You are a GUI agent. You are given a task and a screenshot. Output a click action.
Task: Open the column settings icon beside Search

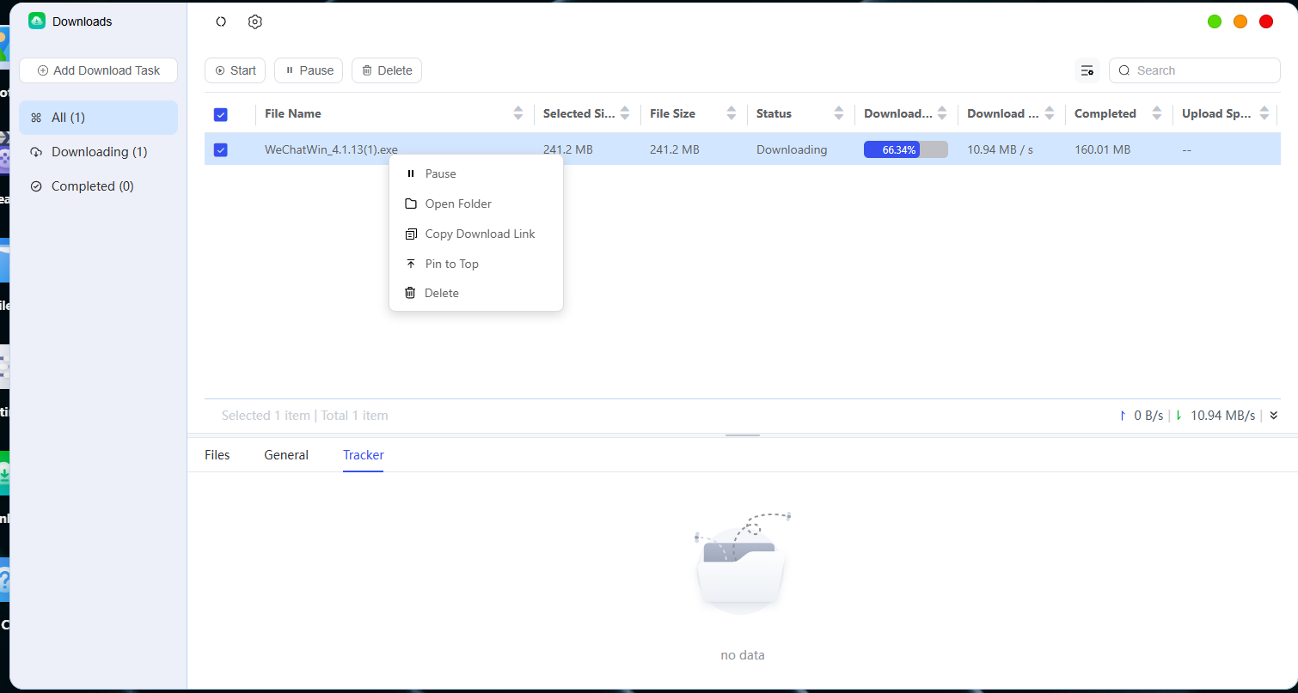(1087, 70)
